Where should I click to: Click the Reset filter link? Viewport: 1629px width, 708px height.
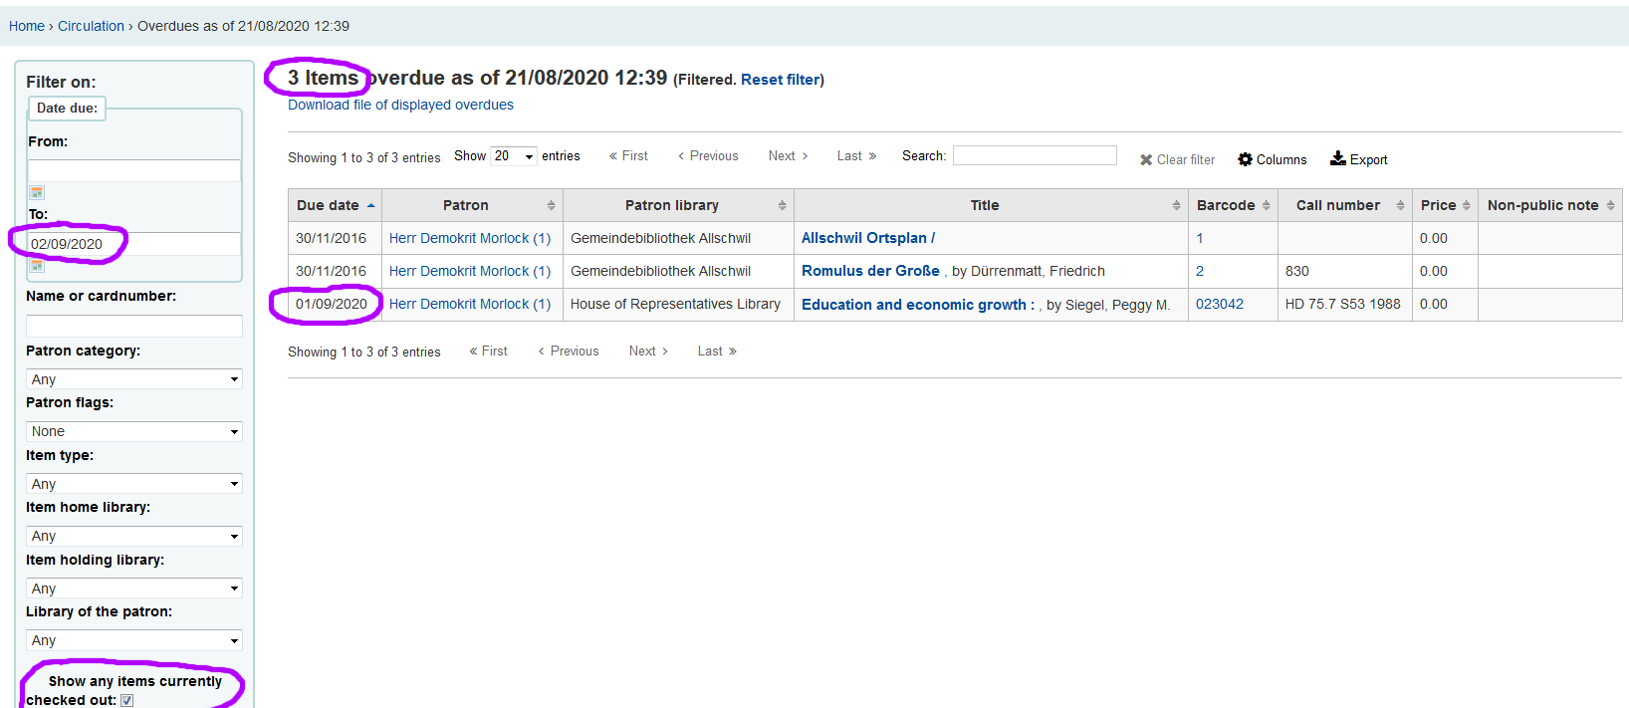point(780,80)
